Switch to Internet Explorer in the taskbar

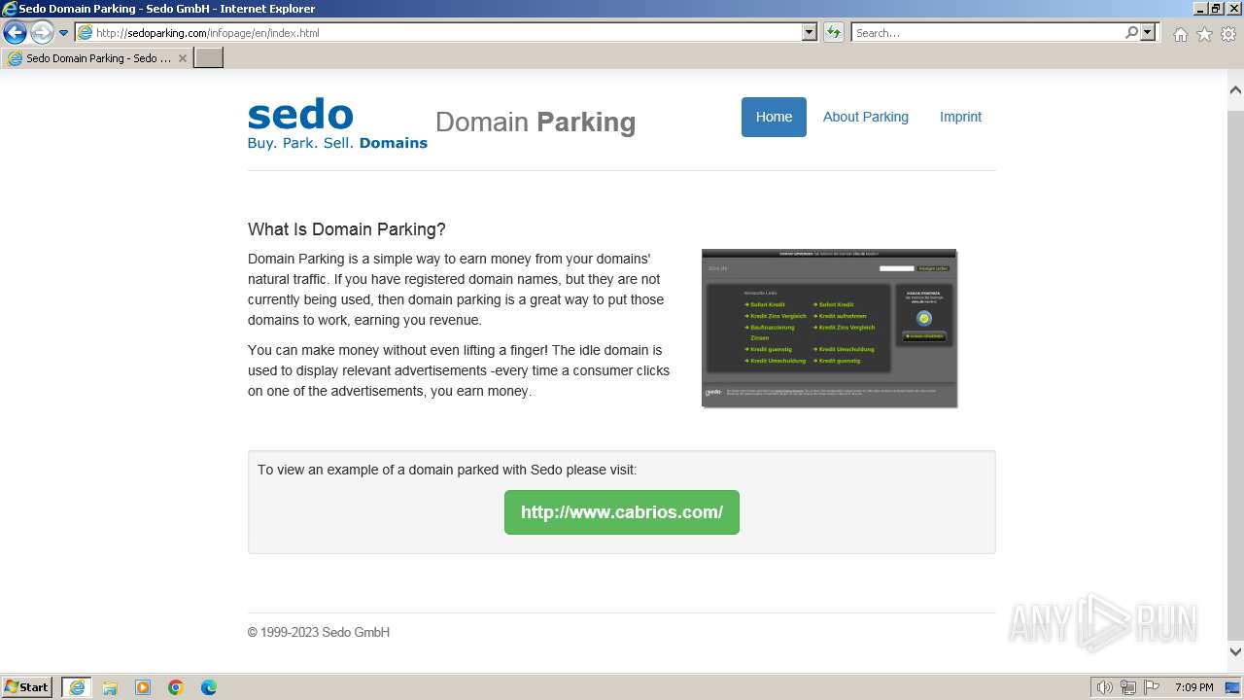(x=76, y=687)
